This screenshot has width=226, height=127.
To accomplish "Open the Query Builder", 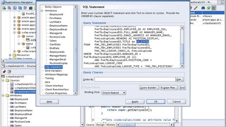I will pyautogui.click(x=149, y=88).
